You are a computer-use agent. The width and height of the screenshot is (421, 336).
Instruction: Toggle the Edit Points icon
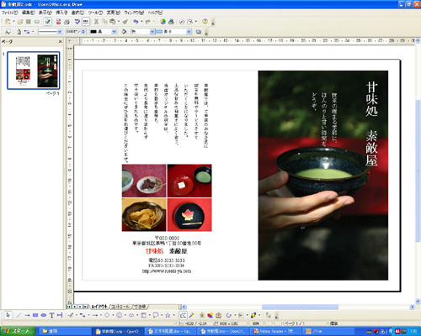[183, 315]
